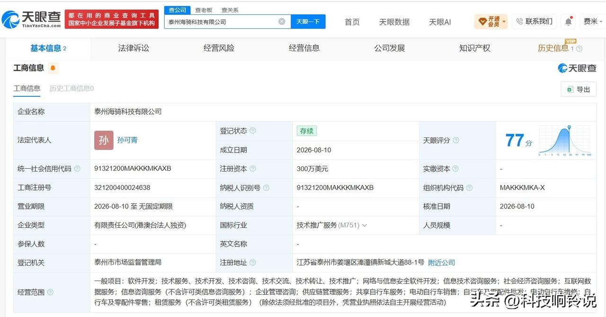Click the 有限责任公司(港澳台法人独资) company type value
The width and height of the screenshot is (606, 317).
pyautogui.click(x=140, y=226)
